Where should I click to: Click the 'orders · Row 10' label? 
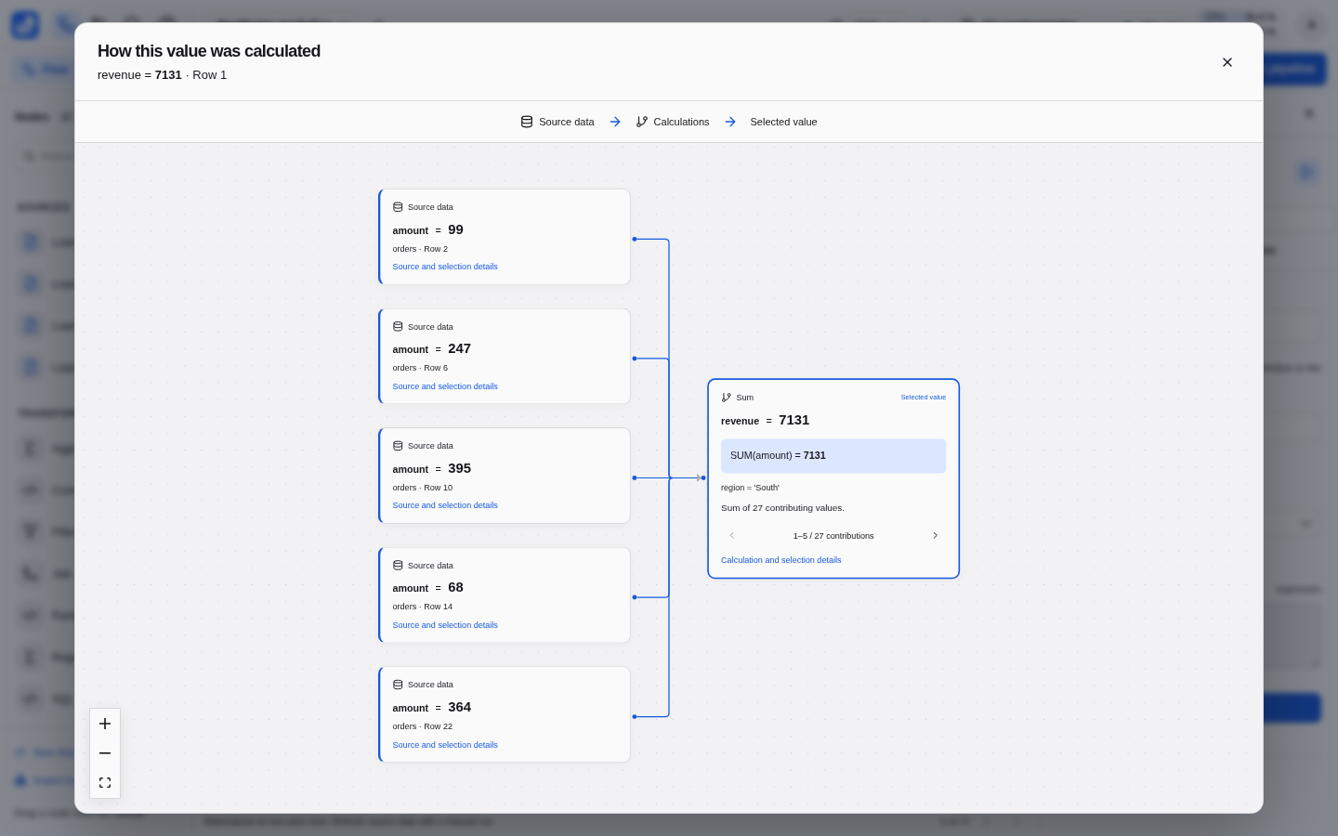[423, 488]
